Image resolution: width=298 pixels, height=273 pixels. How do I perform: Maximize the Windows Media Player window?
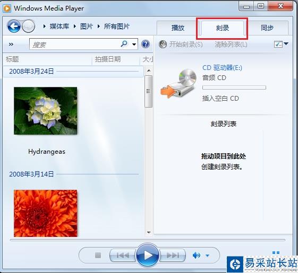click(x=261, y=6)
